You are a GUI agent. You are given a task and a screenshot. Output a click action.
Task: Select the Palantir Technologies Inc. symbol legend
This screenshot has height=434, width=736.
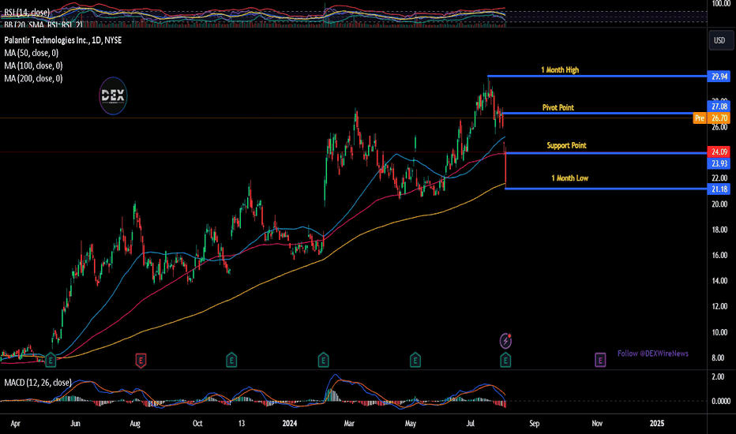pos(63,40)
